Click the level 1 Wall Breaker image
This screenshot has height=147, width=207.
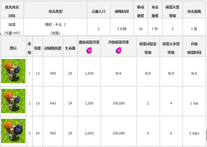click(x=13, y=71)
